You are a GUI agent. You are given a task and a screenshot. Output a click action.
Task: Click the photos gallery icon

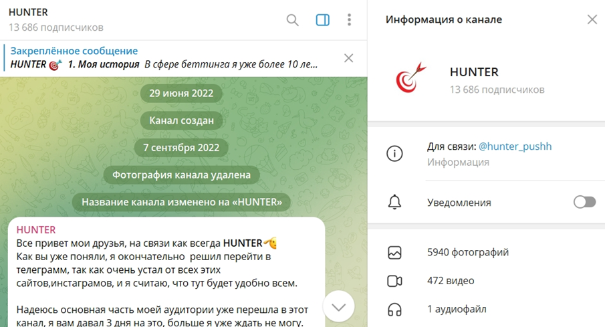coord(395,253)
